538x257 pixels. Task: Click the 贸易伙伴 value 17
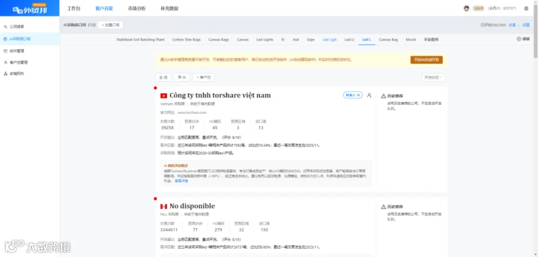pos(191,128)
